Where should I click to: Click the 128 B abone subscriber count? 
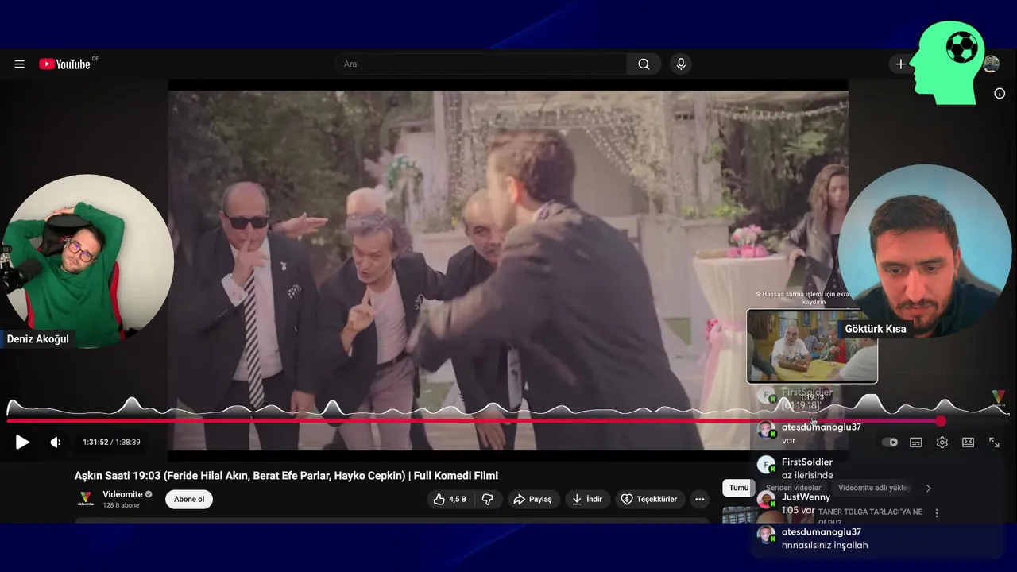pyautogui.click(x=121, y=505)
